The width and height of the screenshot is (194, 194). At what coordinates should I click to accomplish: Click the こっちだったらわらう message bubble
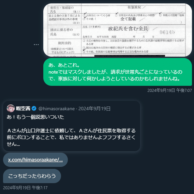click(32, 176)
